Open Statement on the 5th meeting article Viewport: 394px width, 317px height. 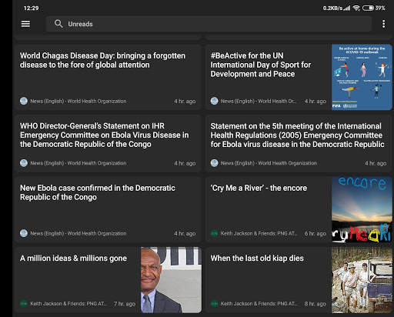click(x=299, y=144)
